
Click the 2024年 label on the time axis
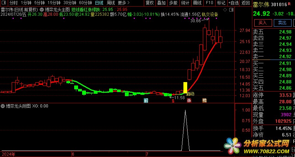[x=9, y=154]
